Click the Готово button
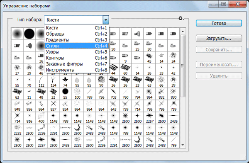Image resolution: width=249 pixels, height=163 pixels. pyautogui.click(x=219, y=23)
